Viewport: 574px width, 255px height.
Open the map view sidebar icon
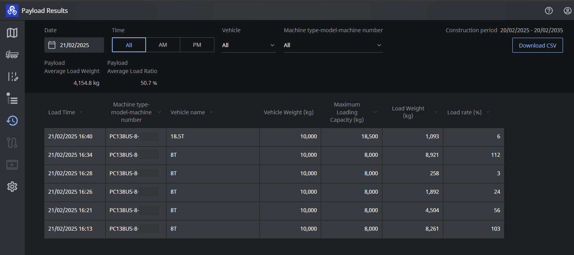[12, 33]
